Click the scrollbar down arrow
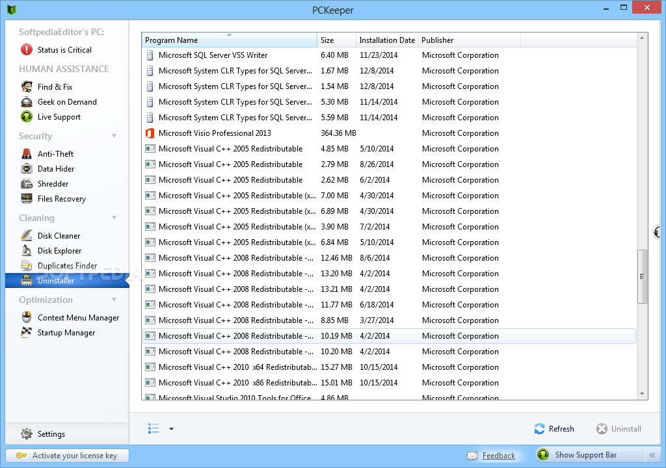Screen dimensions: 666x468 [x=642, y=394]
